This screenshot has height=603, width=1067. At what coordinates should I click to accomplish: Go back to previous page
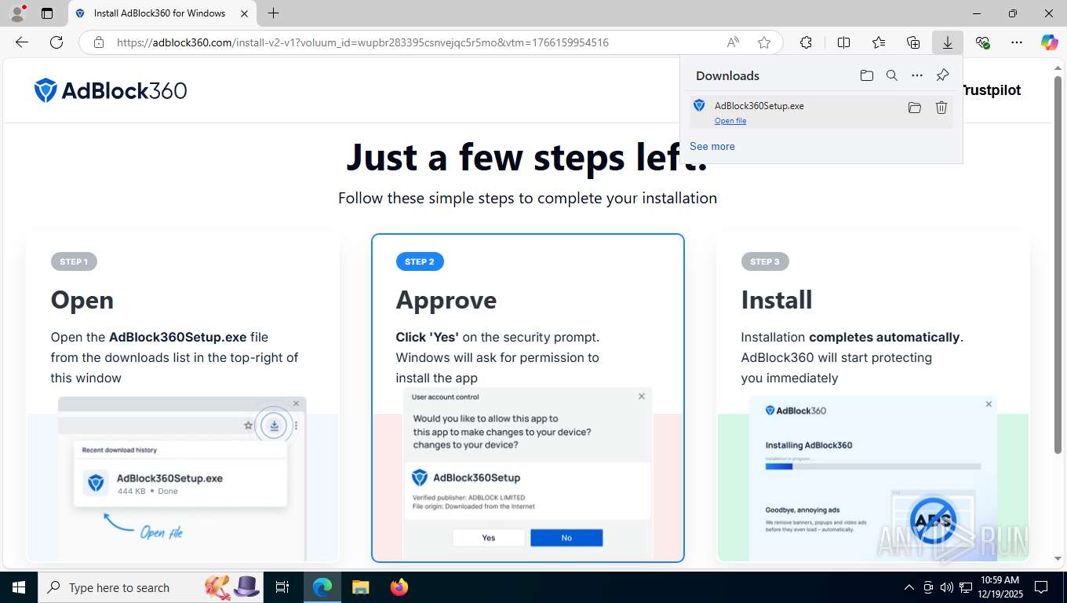click(x=22, y=42)
